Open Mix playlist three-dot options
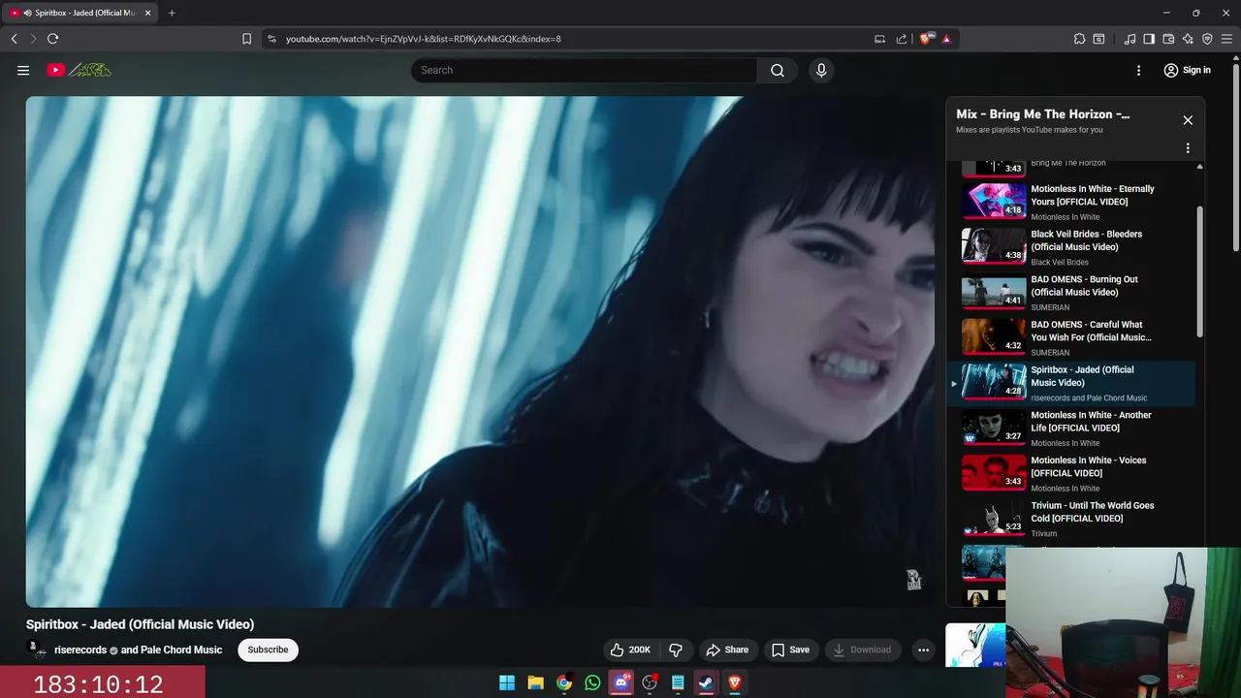The width and height of the screenshot is (1241, 698). tap(1188, 148)
